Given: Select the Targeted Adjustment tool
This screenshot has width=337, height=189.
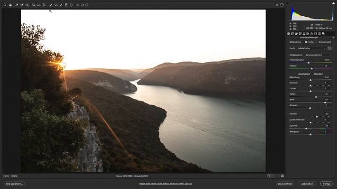Looking at the screenshot, I should click(27, 5).
